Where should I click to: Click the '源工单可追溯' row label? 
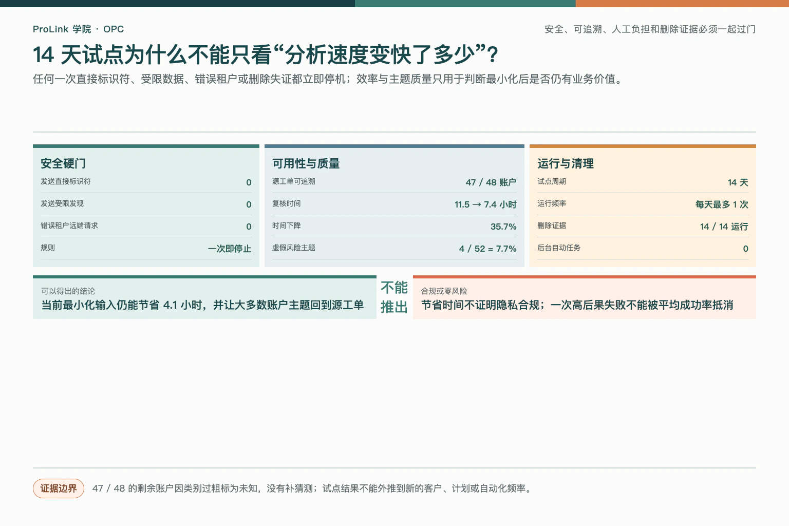(294, 182)
